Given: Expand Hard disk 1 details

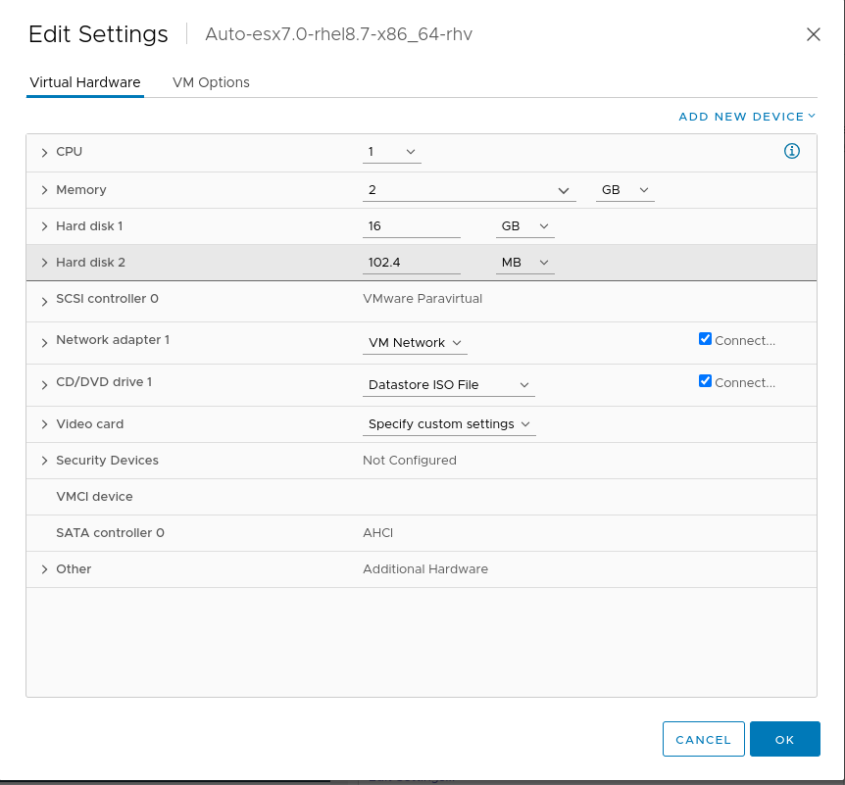Looking at the screenshot, I should point(44,226).
